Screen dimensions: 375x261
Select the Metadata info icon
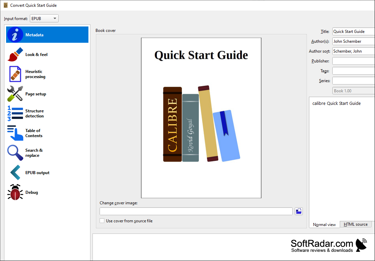pos(15,35)
